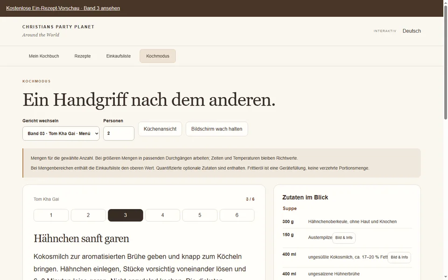Click the 'Around the World' tagline
The width and height of the screenshot is (448, 280).
coord(41,35)
